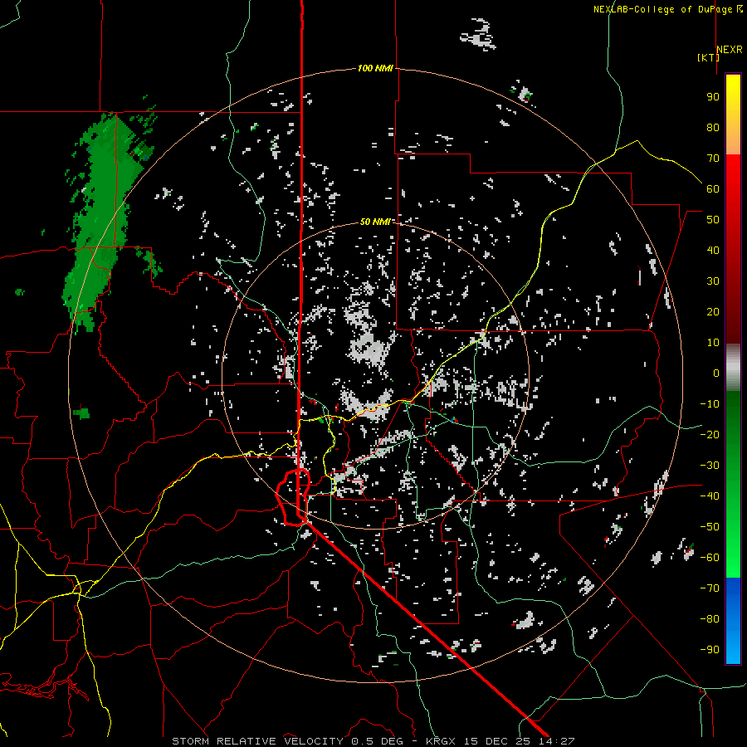The width and height of the screenshot is (747, 747).
Task: Click the 30 knots label on color scale
Action: [713, 281]
